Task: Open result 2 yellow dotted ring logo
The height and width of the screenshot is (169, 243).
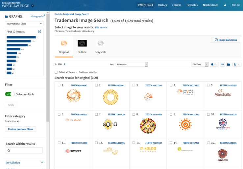Action: point(111,97)
